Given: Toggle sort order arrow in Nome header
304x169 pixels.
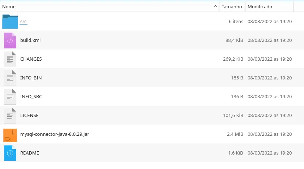Looking at the screenshot, I should coord(215,6).
